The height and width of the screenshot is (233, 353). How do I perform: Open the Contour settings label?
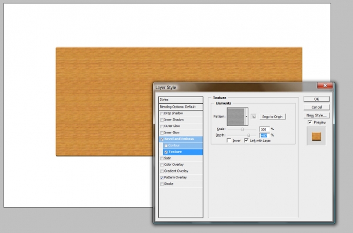click(x=174, y=145)
